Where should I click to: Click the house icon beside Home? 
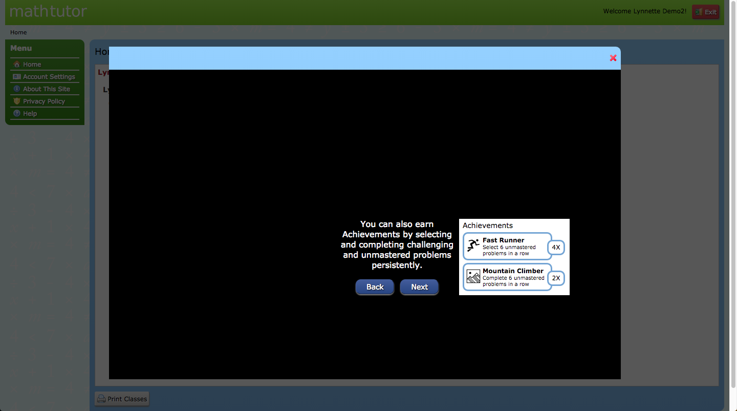point(17,64)
